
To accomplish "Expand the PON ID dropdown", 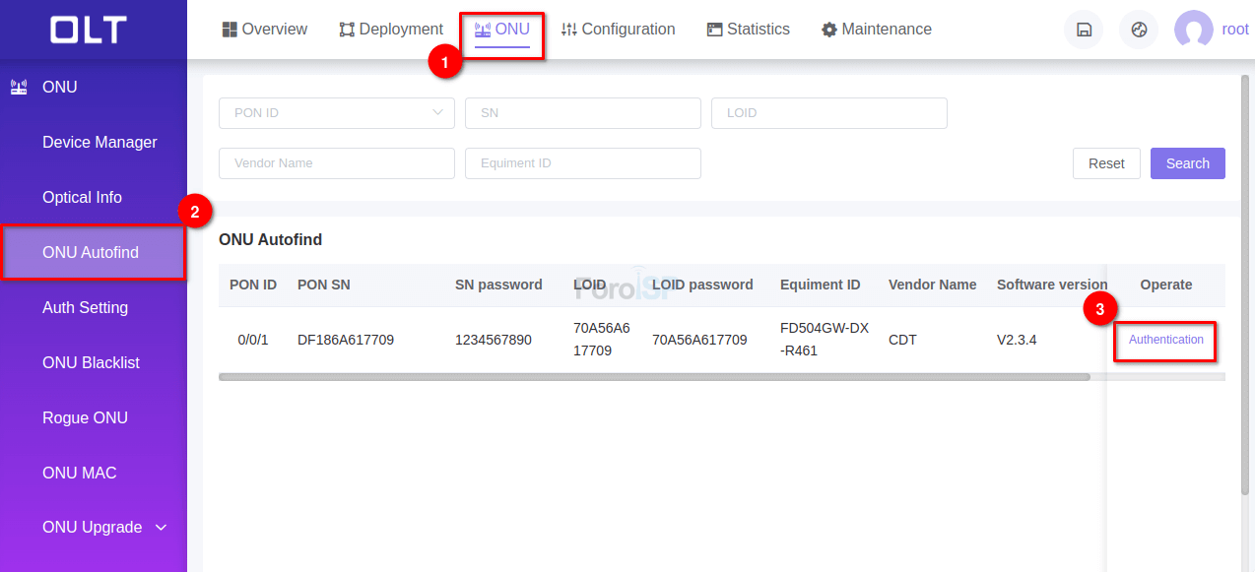I will [336, 113].
